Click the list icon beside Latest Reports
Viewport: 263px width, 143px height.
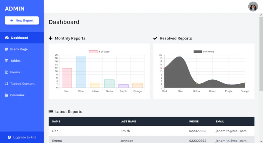click(51, 112)
